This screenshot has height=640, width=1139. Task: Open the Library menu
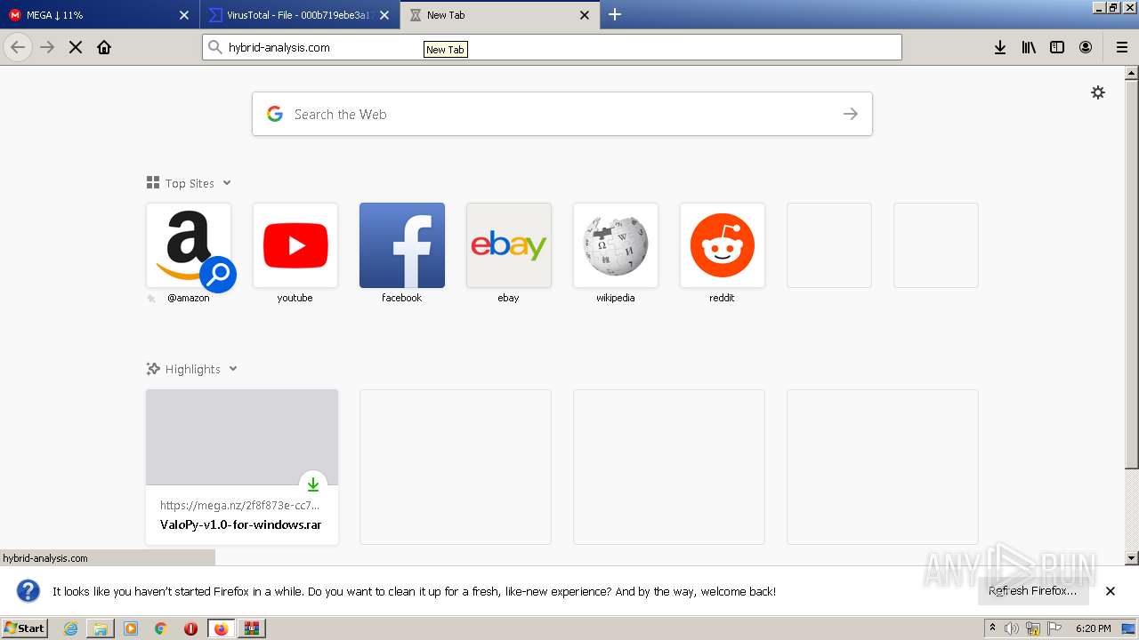[x=1029, y=47]
